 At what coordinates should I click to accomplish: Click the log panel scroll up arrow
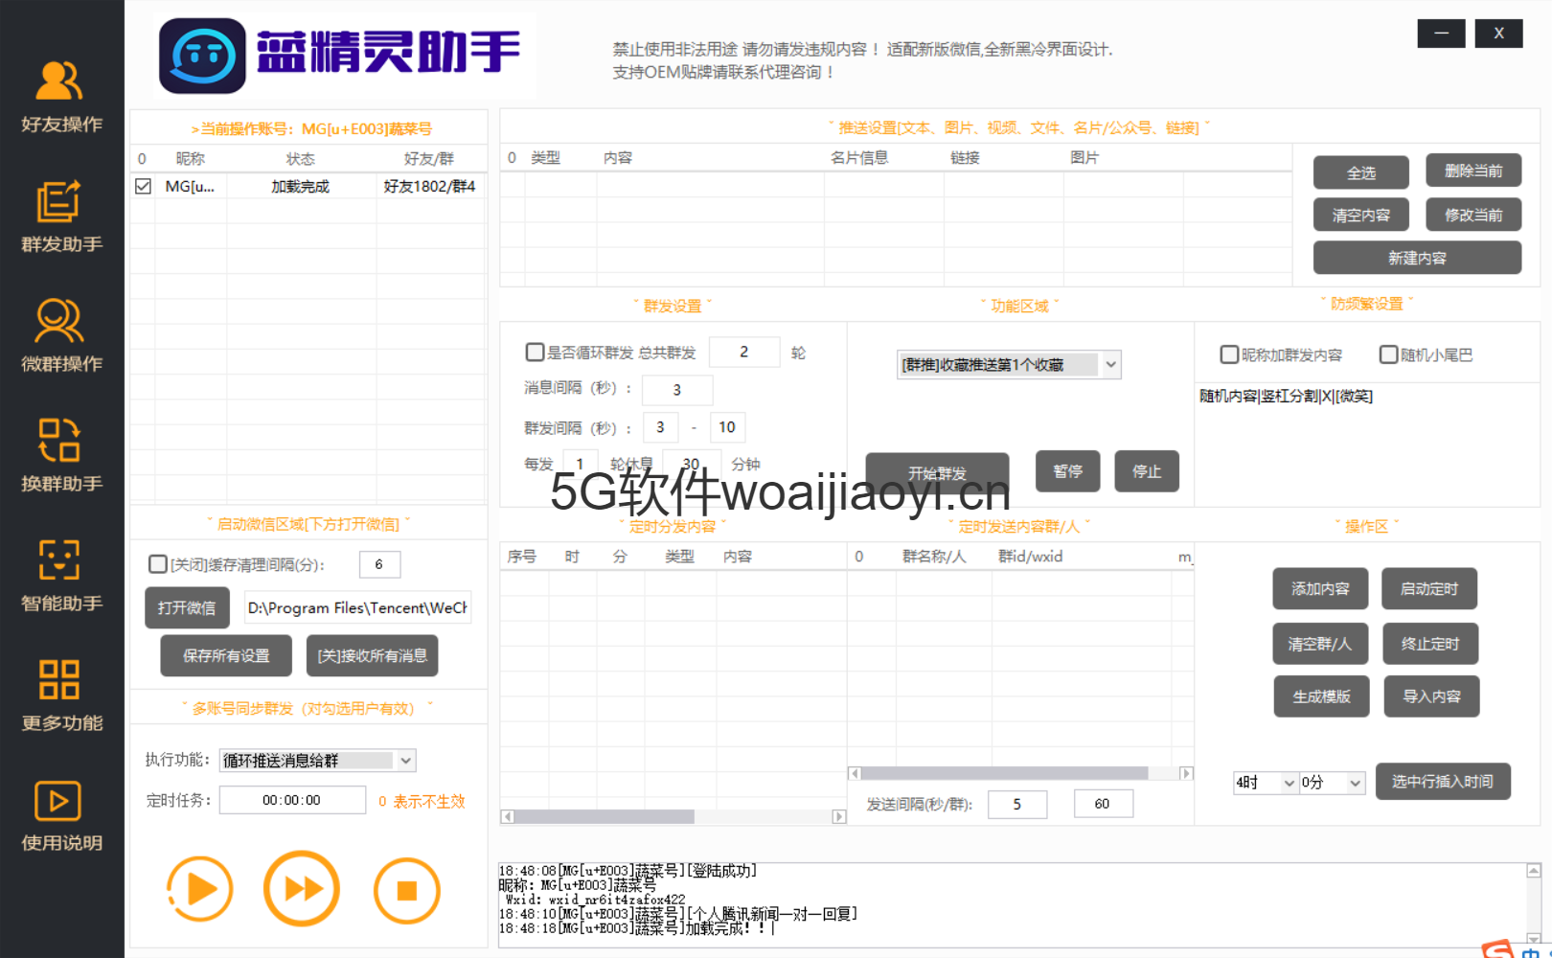click(x=1534, y=870)
